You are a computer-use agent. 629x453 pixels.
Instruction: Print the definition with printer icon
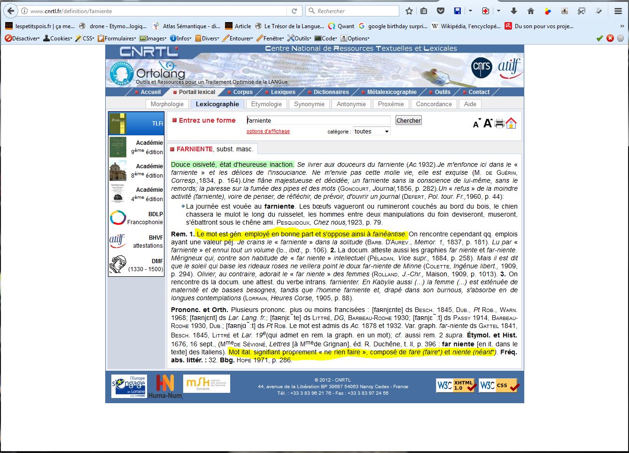499,124
